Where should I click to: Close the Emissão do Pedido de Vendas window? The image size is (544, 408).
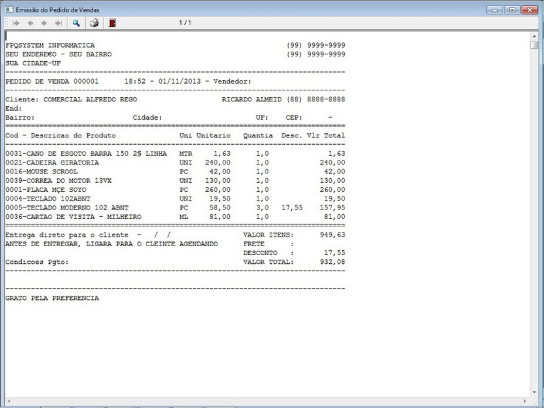(x=530, y=10)
